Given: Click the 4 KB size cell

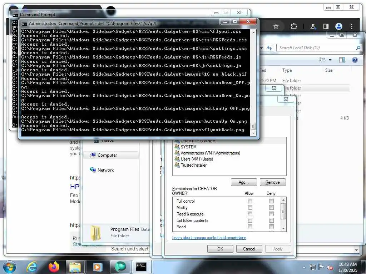Looking at the screenshot, I should coord(344,118).
